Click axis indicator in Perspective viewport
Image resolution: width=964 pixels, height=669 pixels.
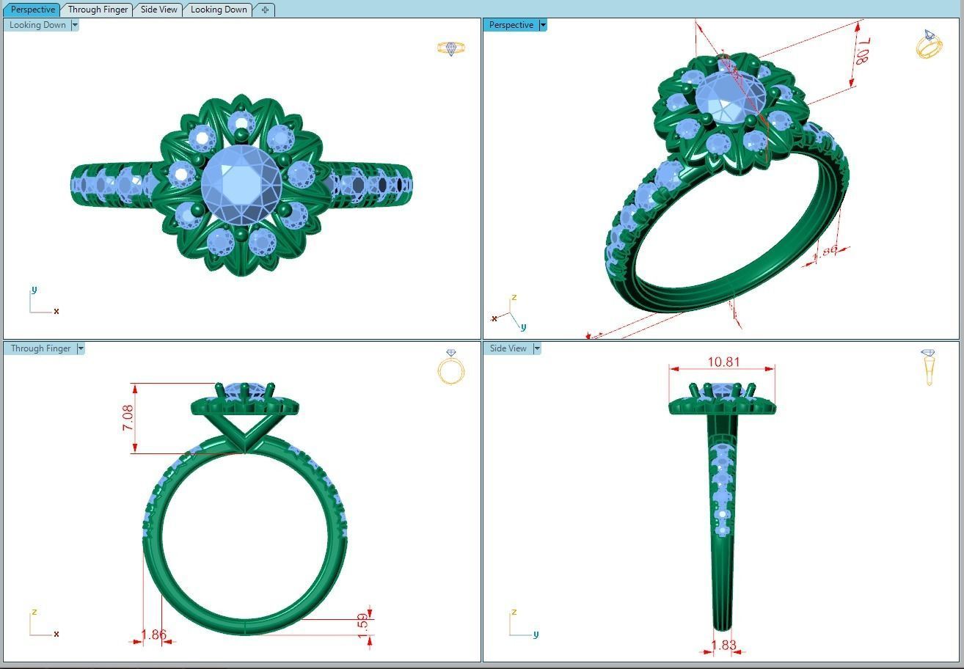(510, 313)
